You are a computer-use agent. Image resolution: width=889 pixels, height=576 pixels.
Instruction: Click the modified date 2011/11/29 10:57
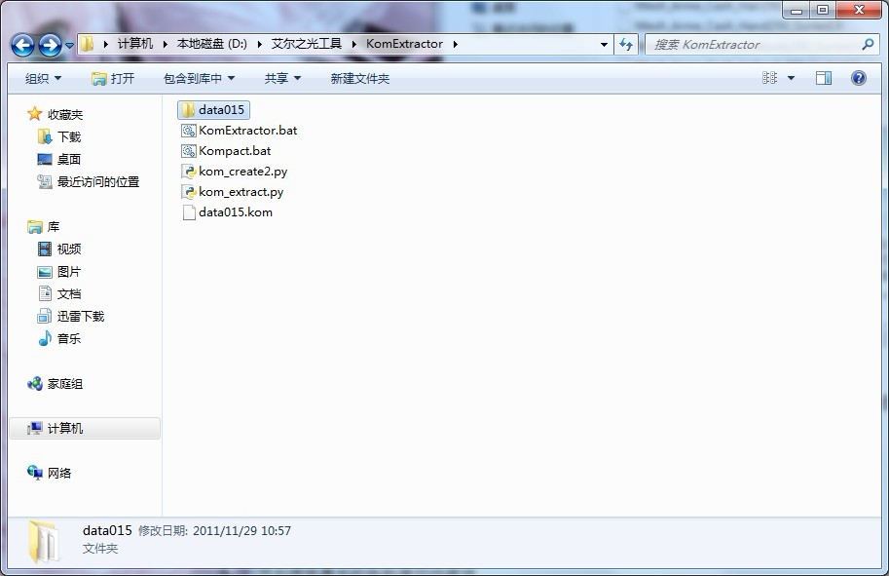tap(241, 531)
